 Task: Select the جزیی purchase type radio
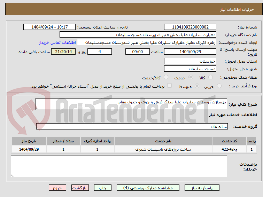[x=219, y=86]
